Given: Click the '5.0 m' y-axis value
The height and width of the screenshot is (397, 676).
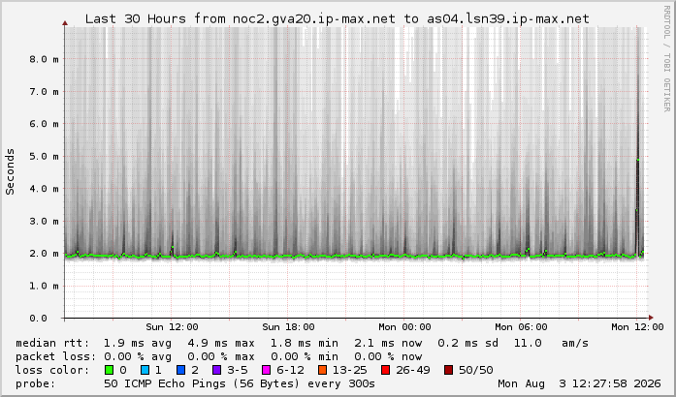Looking at the screenshot, I should [x=44, y=156].
